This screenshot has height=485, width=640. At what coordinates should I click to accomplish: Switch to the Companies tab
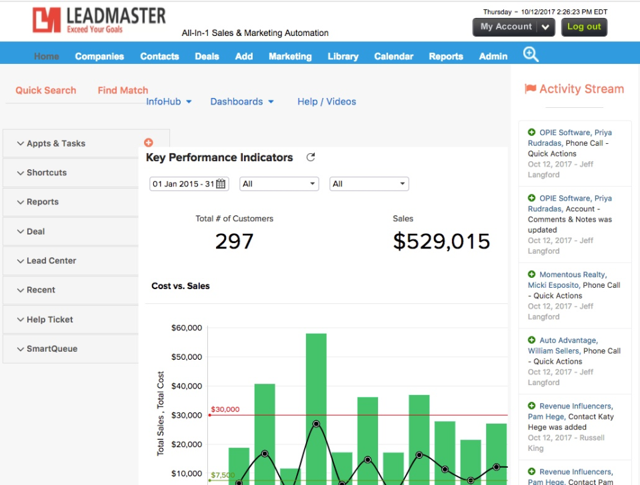[x=99, y=57]
